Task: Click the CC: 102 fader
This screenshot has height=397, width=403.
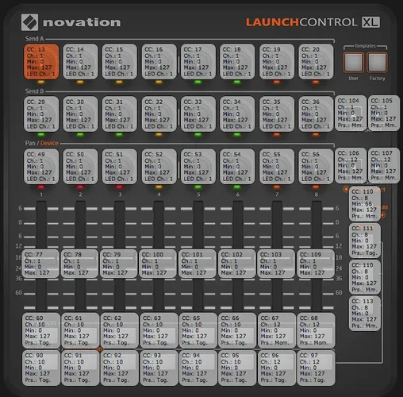Action: 237,264
